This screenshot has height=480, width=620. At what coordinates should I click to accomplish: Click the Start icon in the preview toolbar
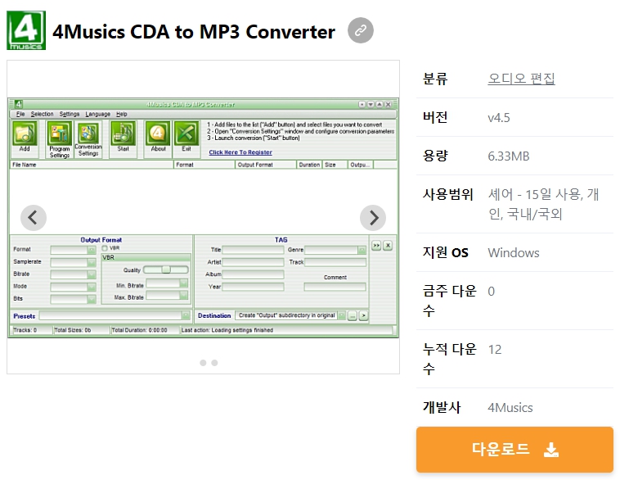coord(123,134)
